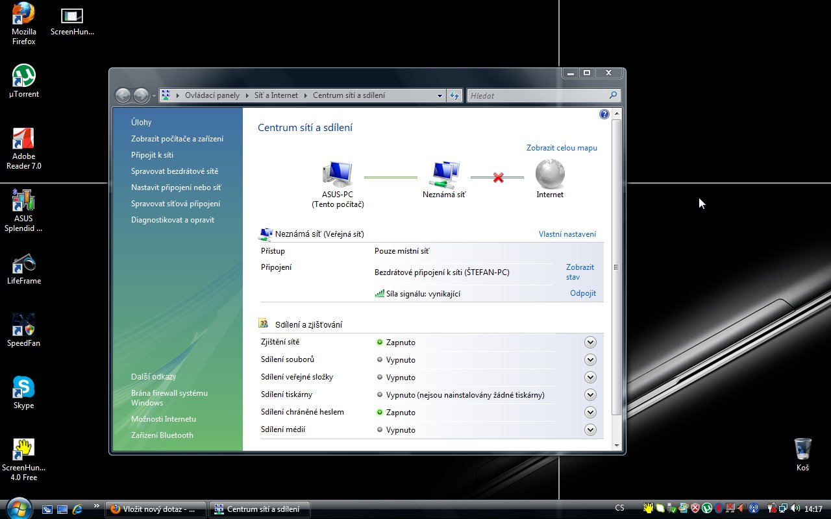Open the address bar history dropdown
The height and width of the screenshot is (519, 831).
(x=440, y=95)
